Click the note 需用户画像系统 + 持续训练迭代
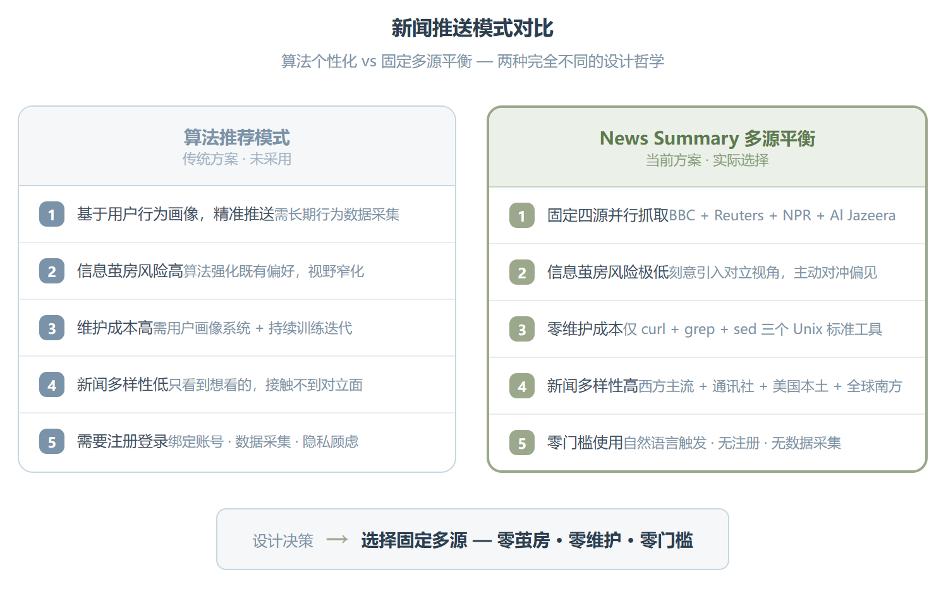Screen dimensions: 941x589 (253, 328)
